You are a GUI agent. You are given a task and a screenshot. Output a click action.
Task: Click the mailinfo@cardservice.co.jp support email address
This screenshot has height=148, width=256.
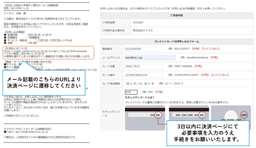(x=32, y=132)
